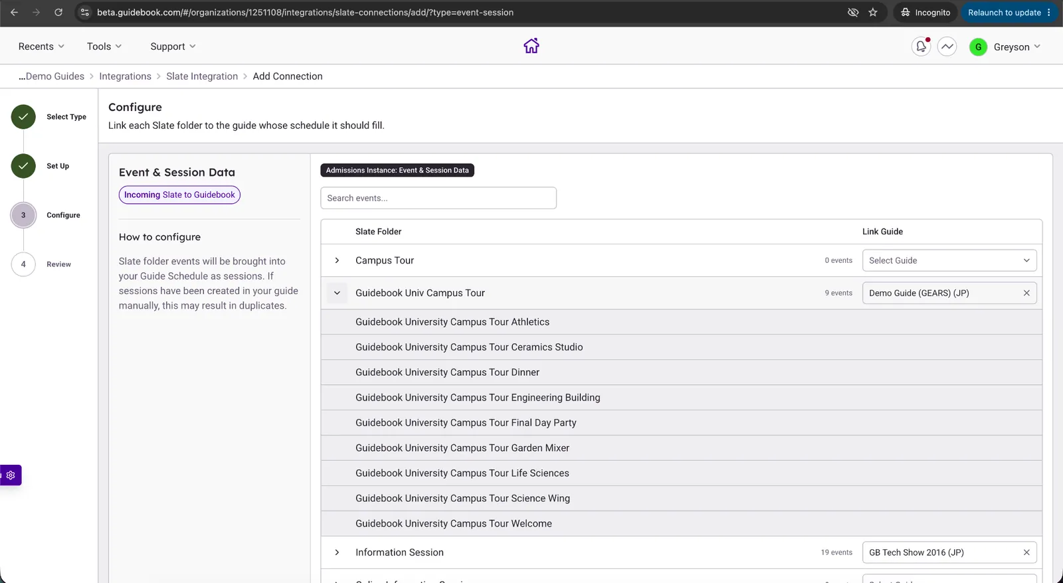Screen dimensions: 1063x583
Task: Click the green G user avatar
Action: tap(978, 47)
